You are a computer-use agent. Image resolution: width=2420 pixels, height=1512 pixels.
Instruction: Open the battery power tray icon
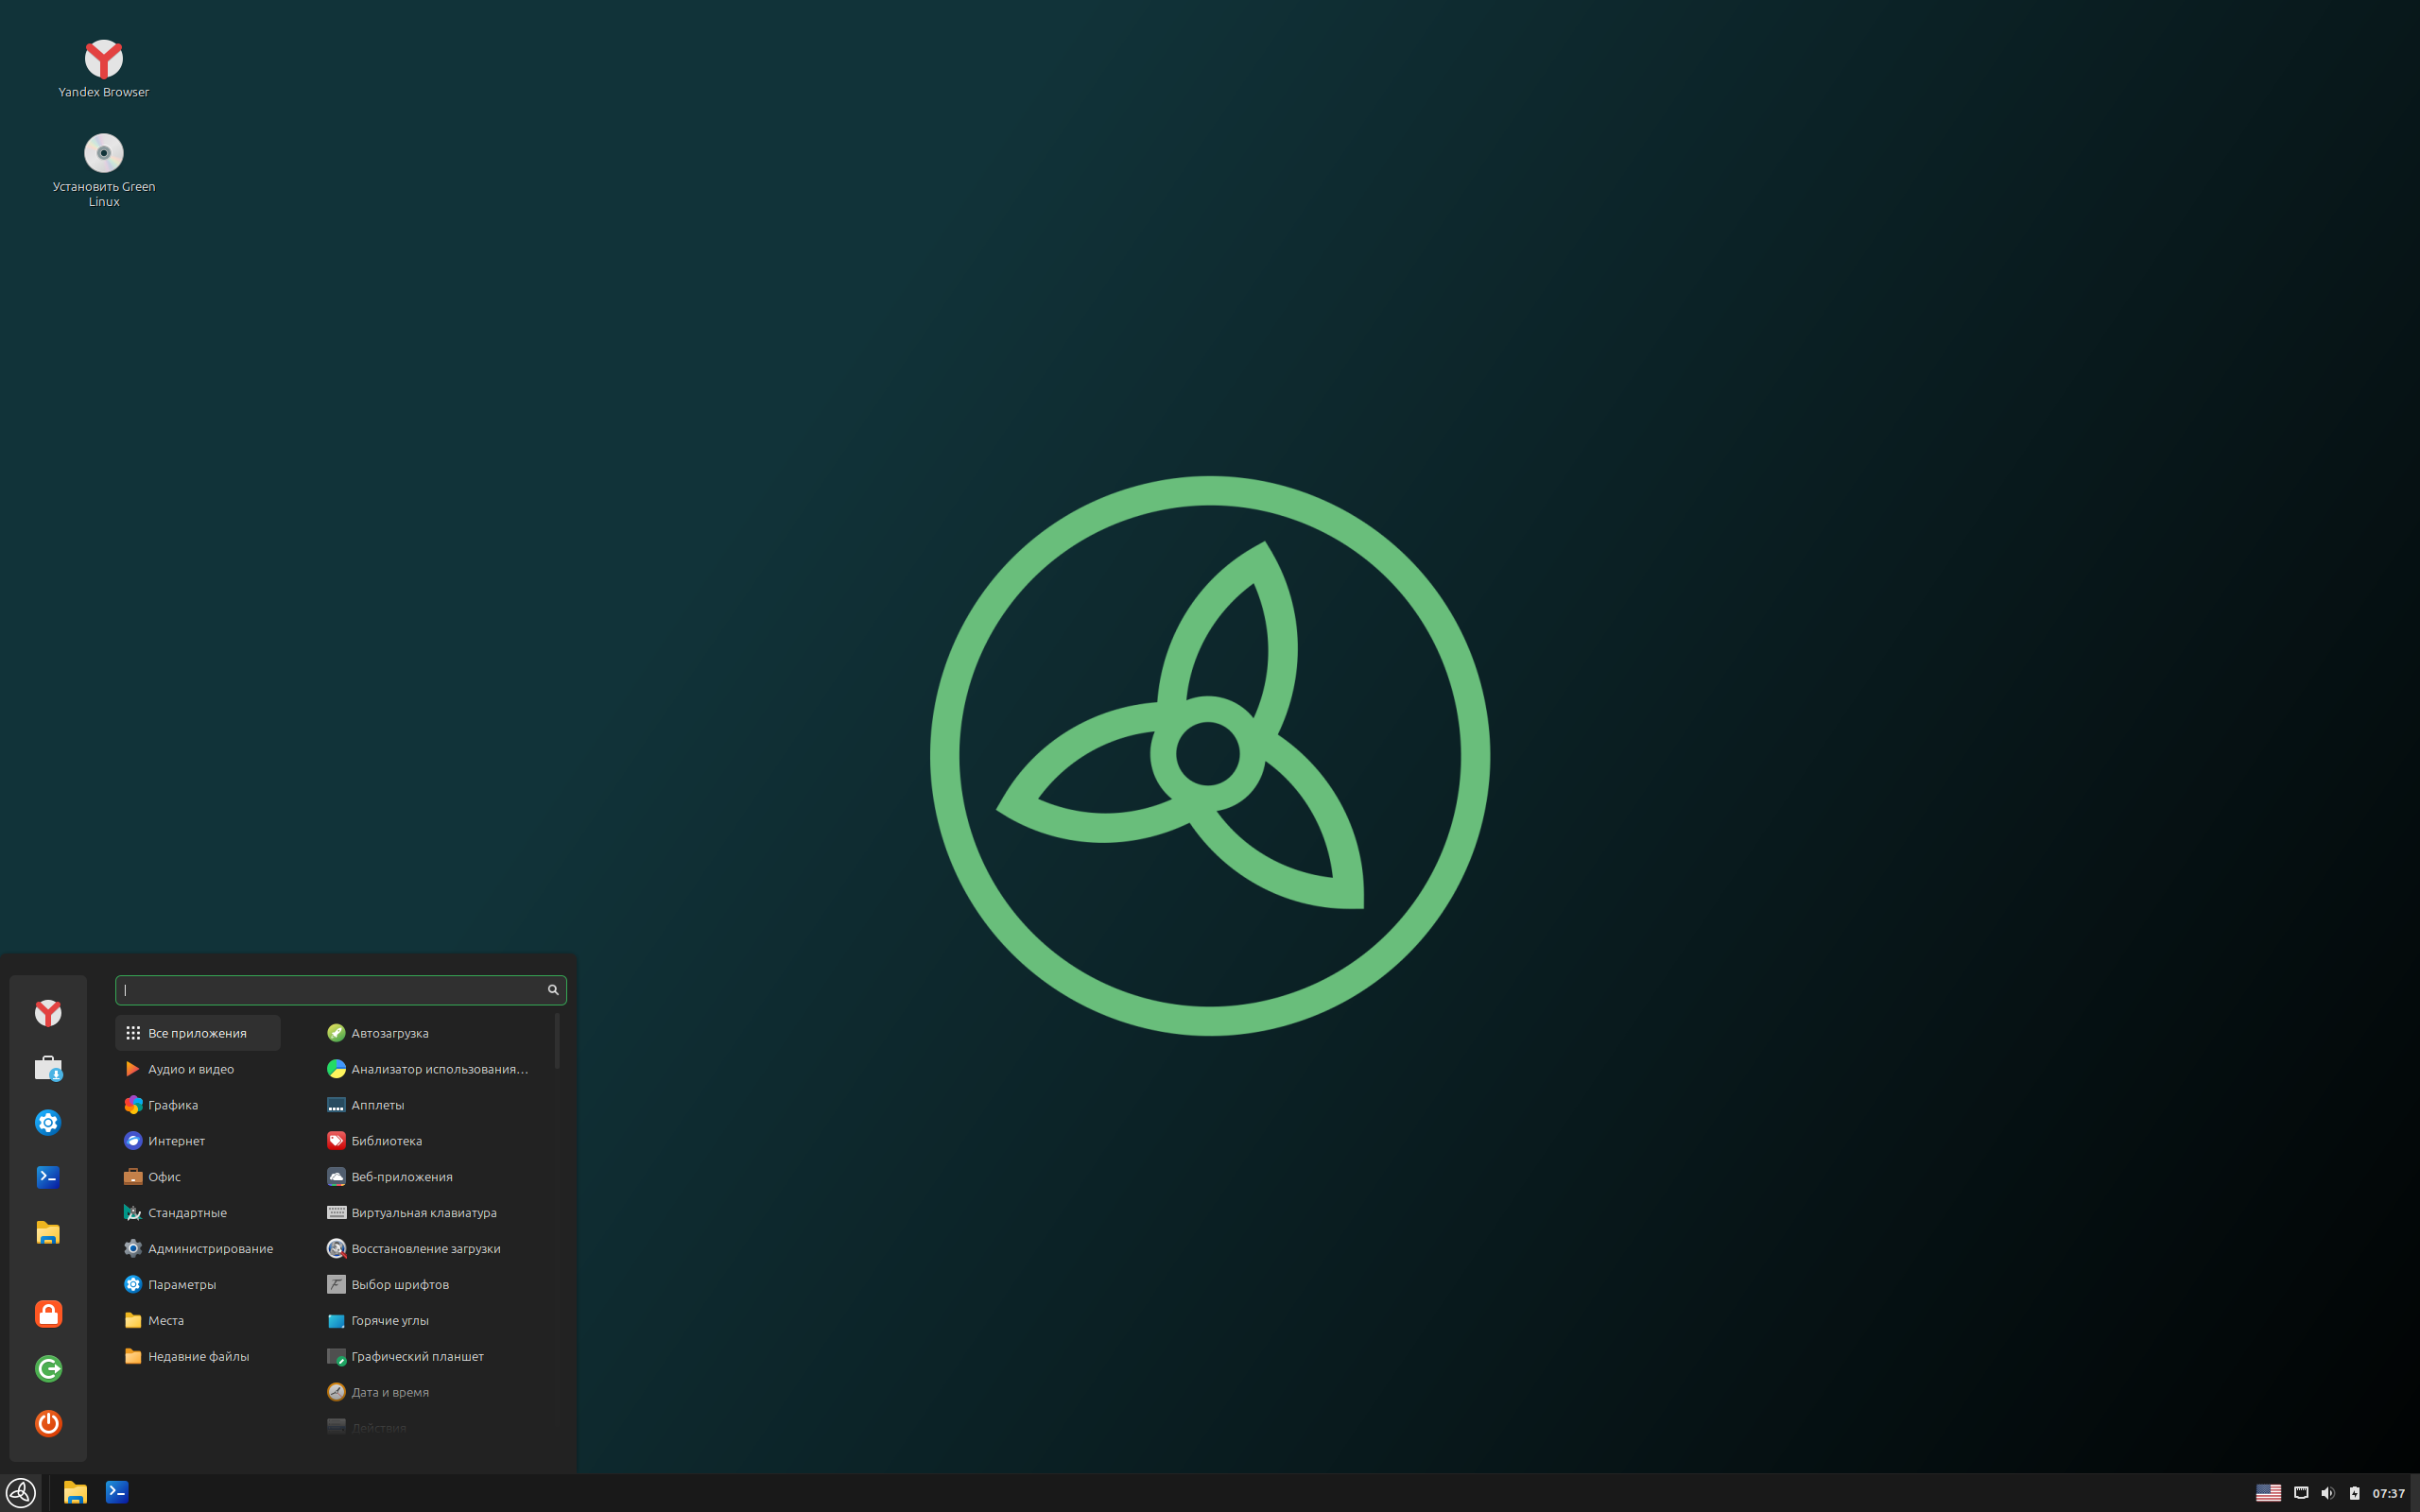(2354, 1493)
